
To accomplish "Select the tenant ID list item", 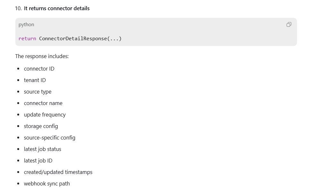I will (35, 80).
